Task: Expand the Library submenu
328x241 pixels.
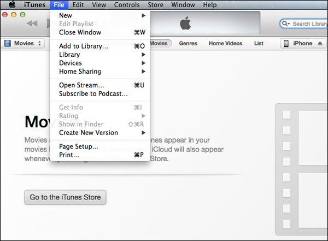Action: tap(100, 55)
